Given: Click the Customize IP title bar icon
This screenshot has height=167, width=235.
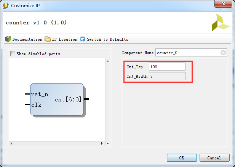Looking at the screenshot, I should [x=6, y=6].
